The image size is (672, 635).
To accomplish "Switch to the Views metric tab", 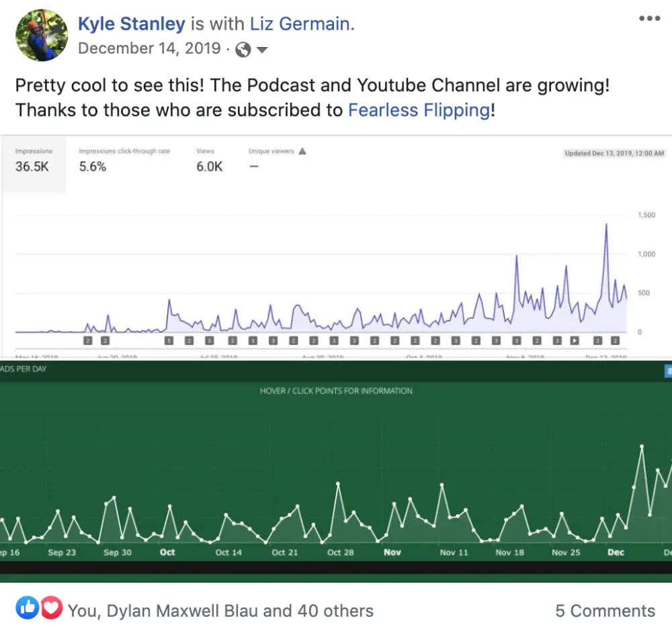I will pyautogui.click(x=209, y=161).
